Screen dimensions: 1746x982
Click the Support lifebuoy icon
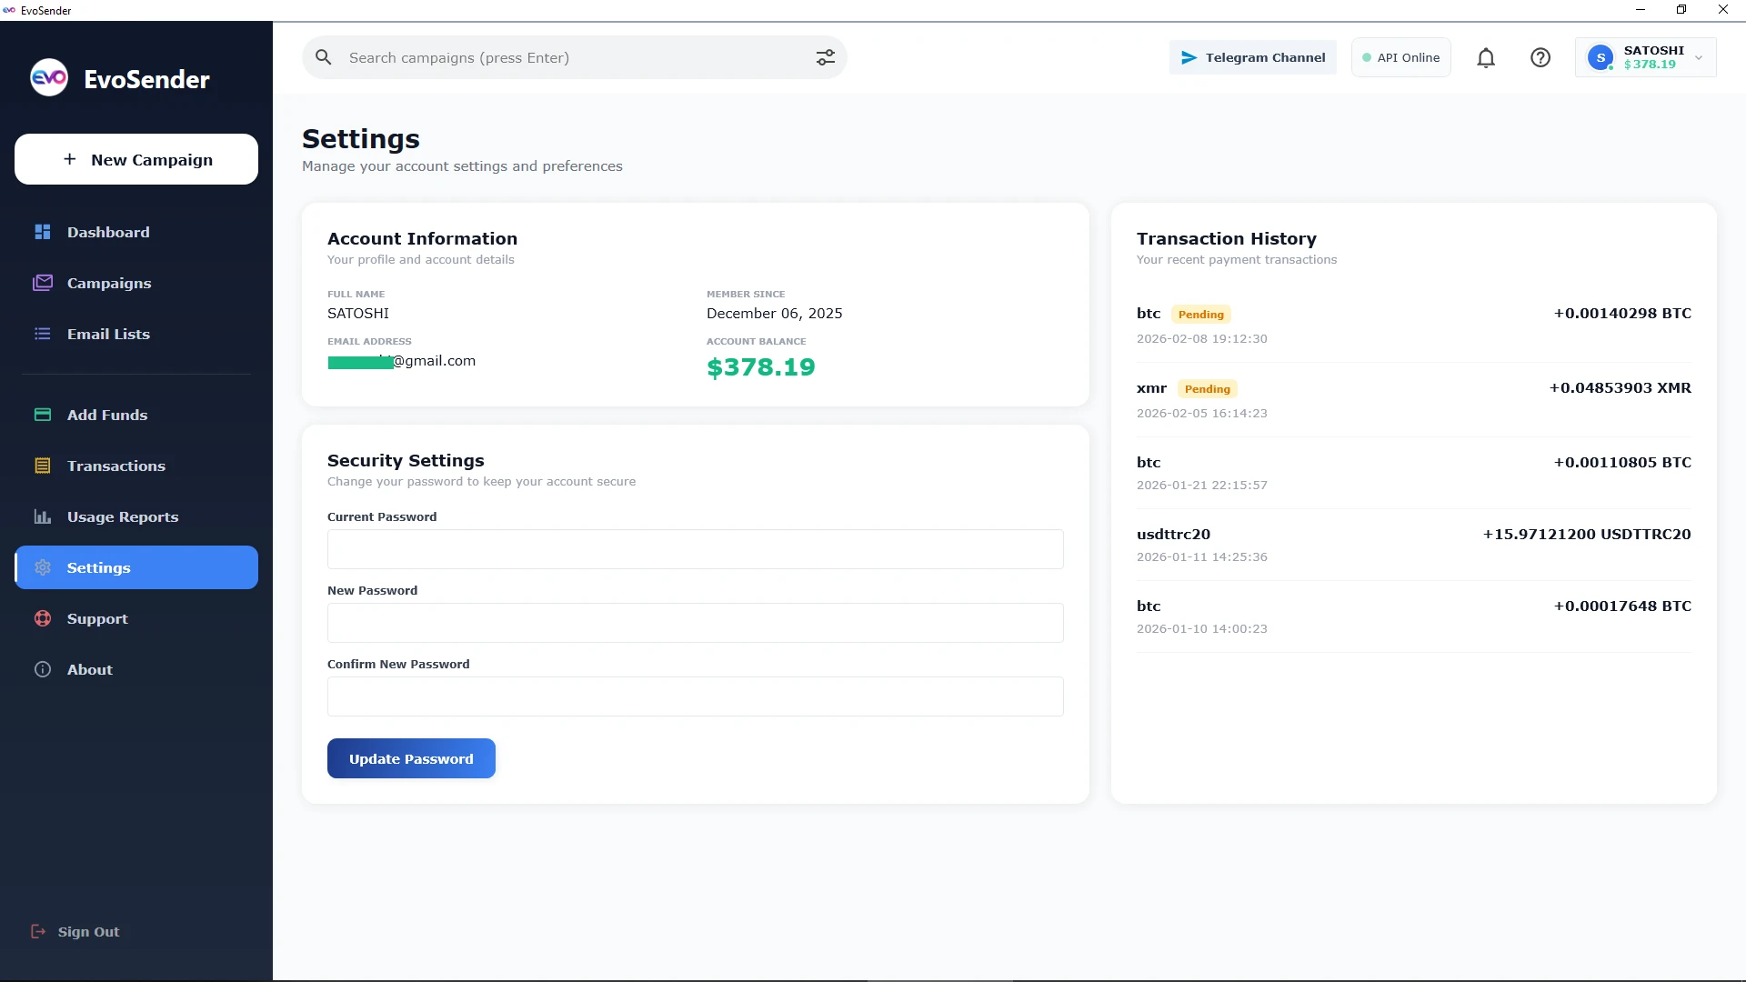[43, 618]
